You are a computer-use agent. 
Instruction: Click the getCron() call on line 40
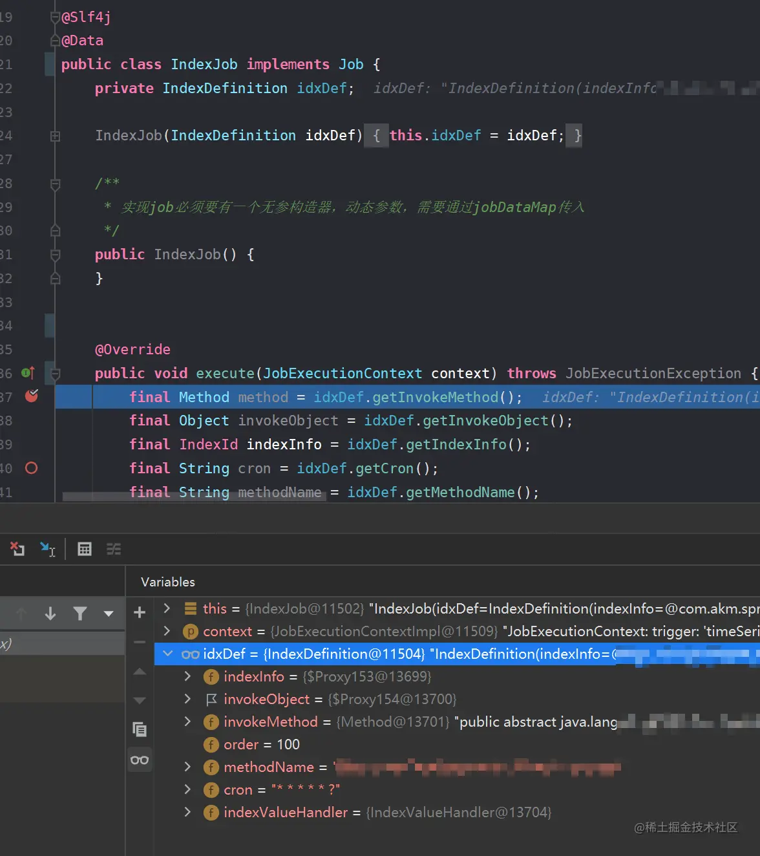tap(392, 468)
